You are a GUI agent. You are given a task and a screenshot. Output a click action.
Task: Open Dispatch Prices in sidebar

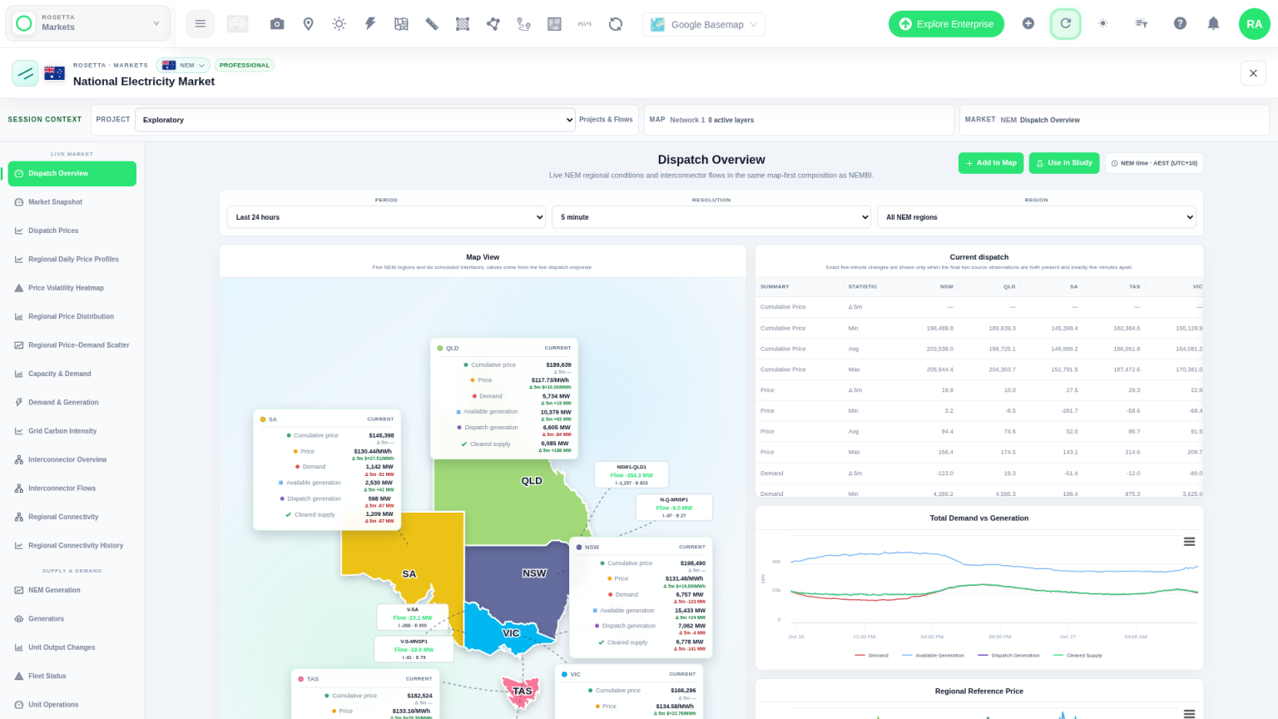[72, 231]
